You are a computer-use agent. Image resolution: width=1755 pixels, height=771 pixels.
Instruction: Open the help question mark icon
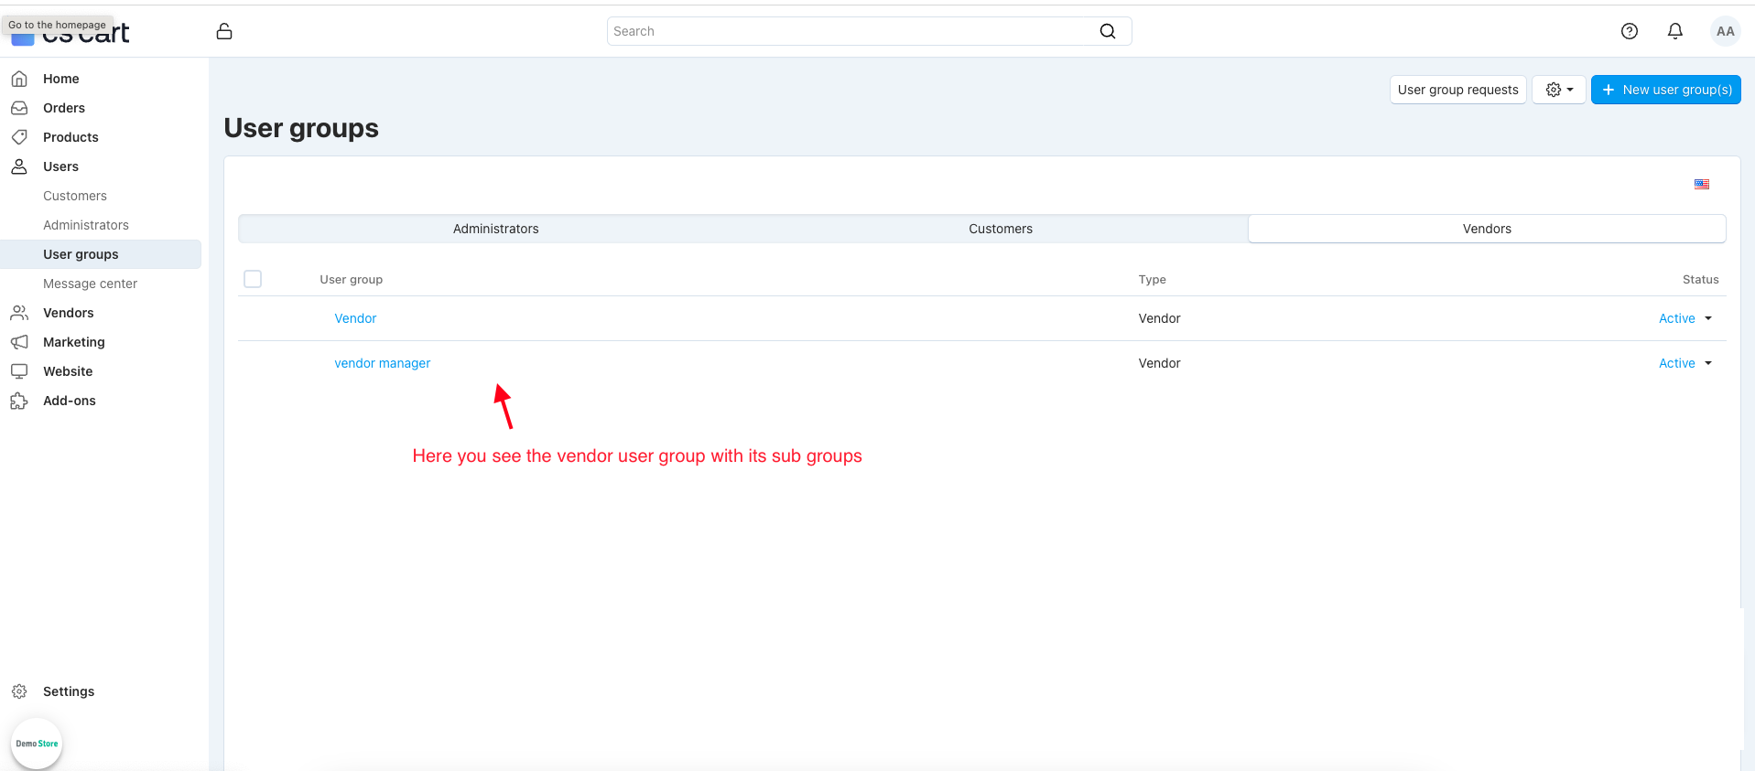coord(1629,31)
